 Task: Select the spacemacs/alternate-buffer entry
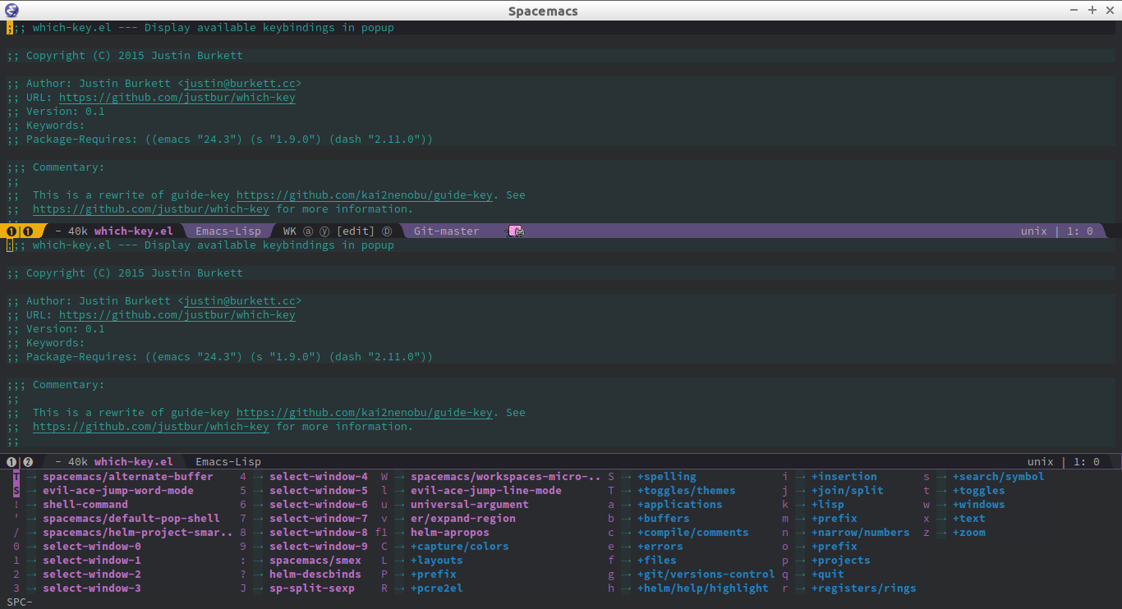[x=127, y=477]
